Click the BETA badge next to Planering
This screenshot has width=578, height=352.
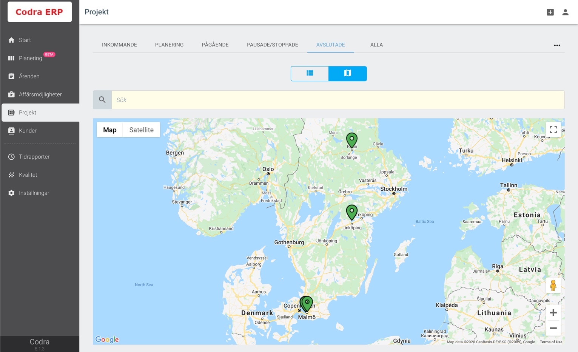49,54
